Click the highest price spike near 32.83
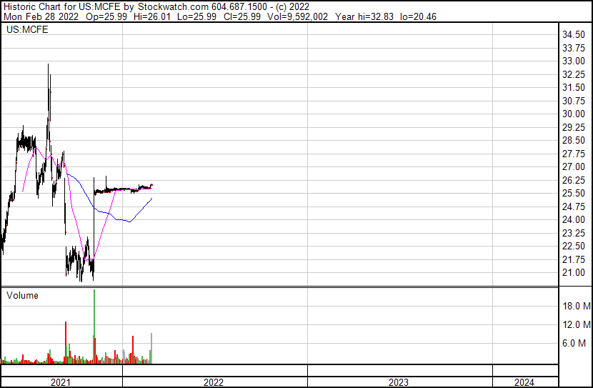Screen dimensions: 593x388 [49, 66]
